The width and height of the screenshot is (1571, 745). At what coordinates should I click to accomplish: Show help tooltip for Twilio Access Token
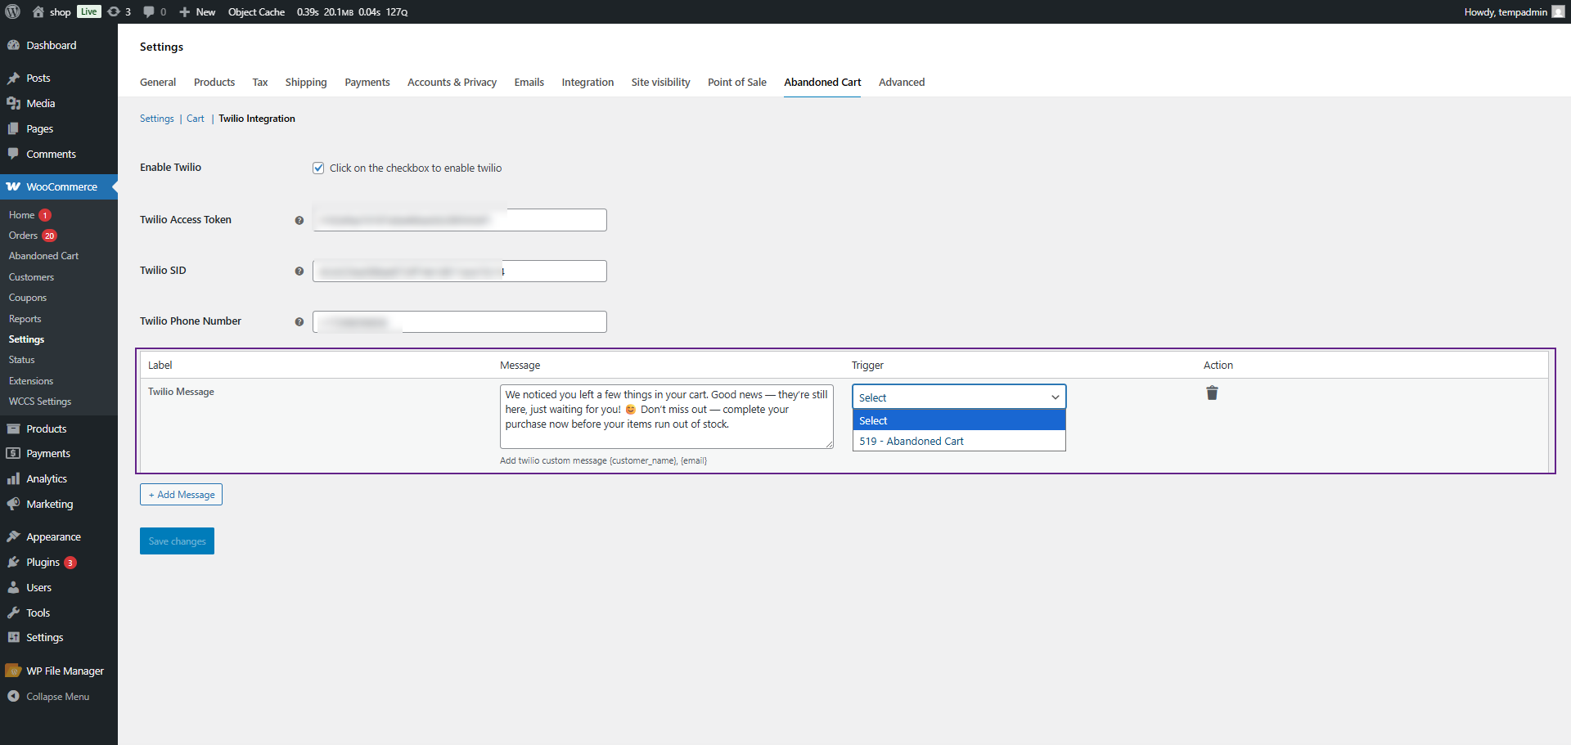coord(299,221)
